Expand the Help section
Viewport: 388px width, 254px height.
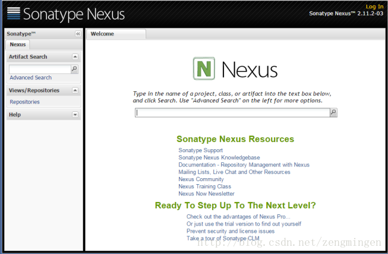pyautogui.click(x=75, y=115)
